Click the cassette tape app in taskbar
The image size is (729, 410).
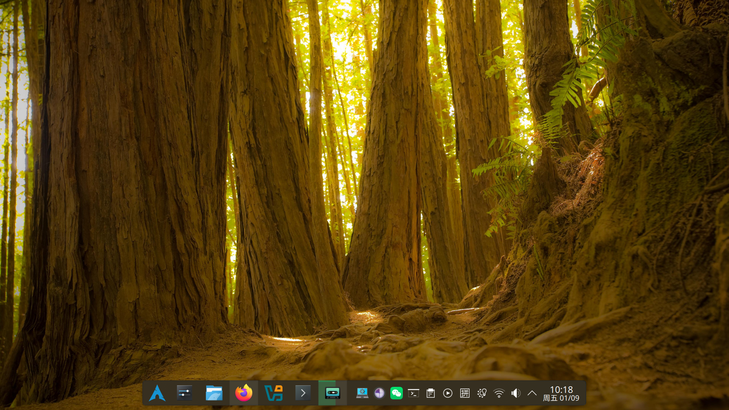332,393
